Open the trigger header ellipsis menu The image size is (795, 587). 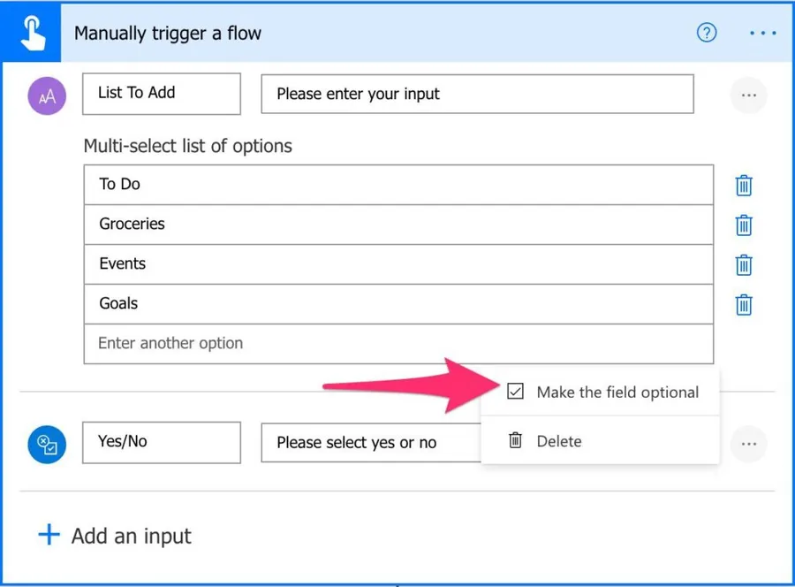(x=762, y=33)
